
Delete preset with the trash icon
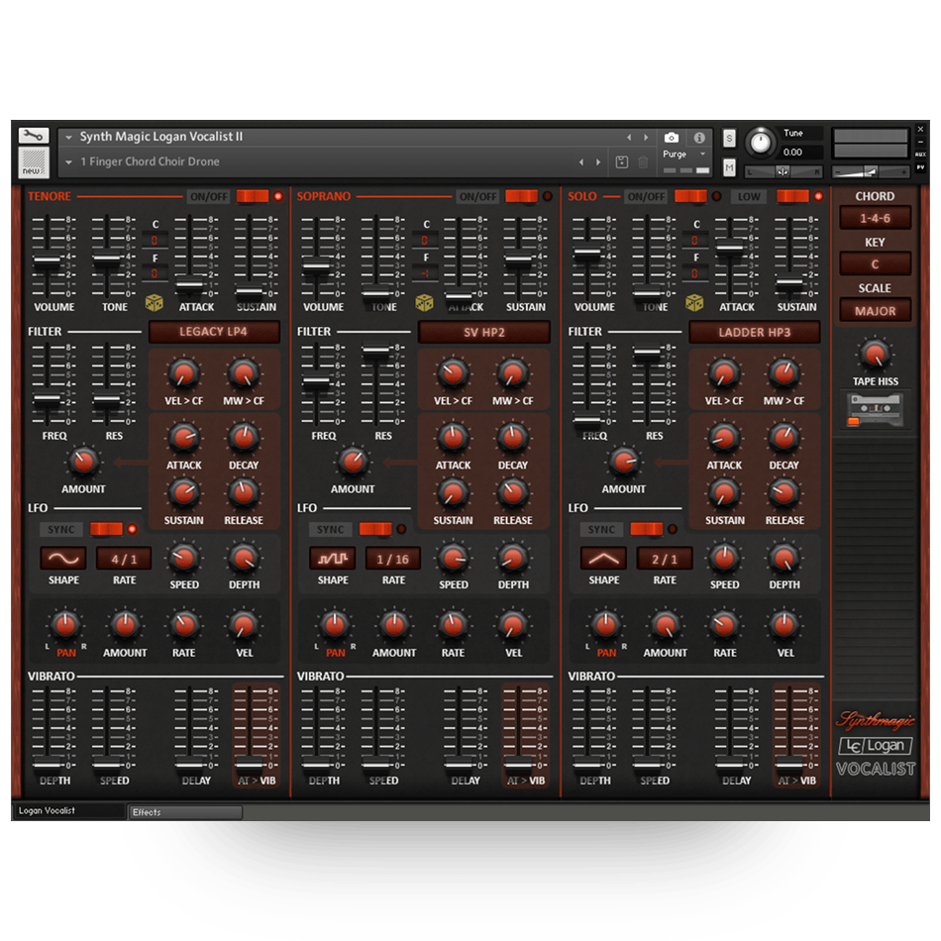643,162
